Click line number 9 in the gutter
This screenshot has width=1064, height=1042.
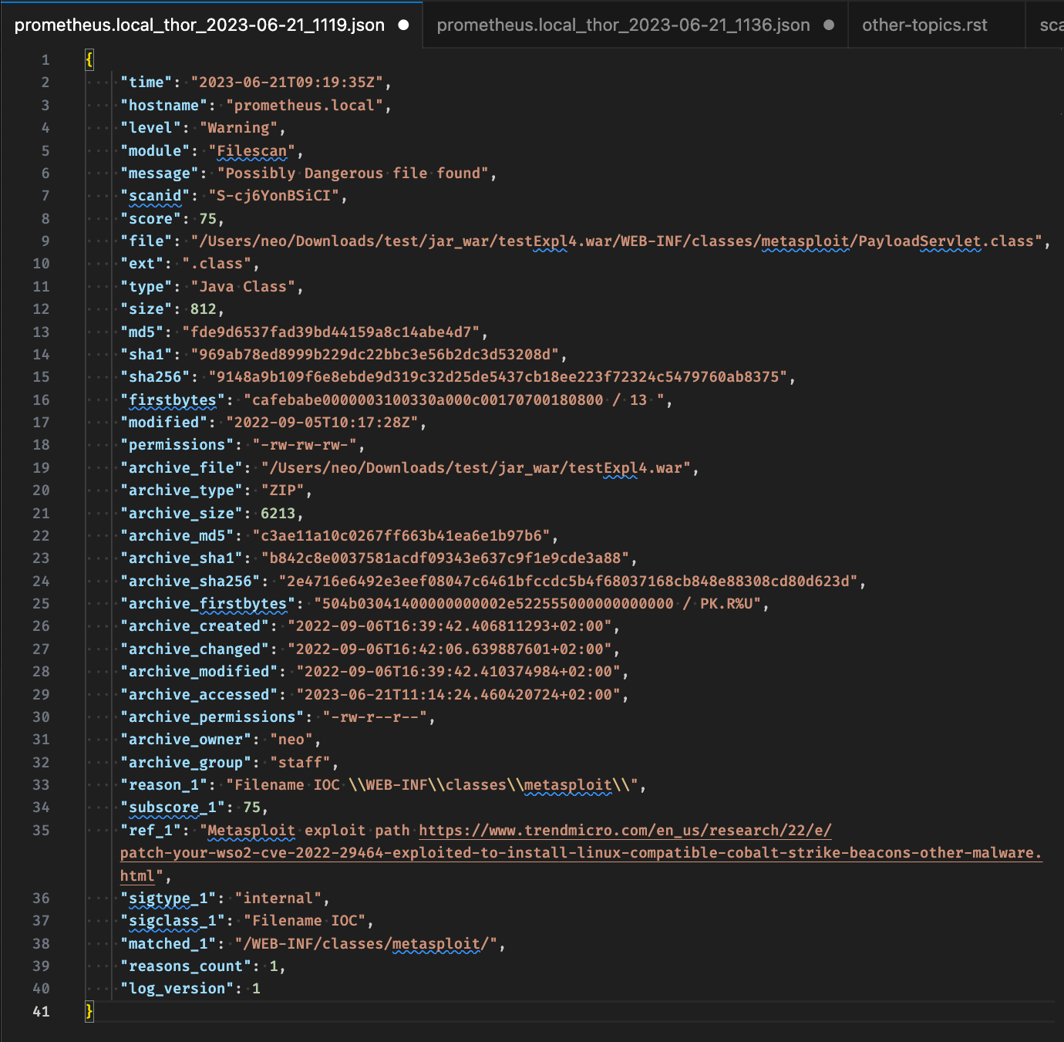[x=45, y=241]
